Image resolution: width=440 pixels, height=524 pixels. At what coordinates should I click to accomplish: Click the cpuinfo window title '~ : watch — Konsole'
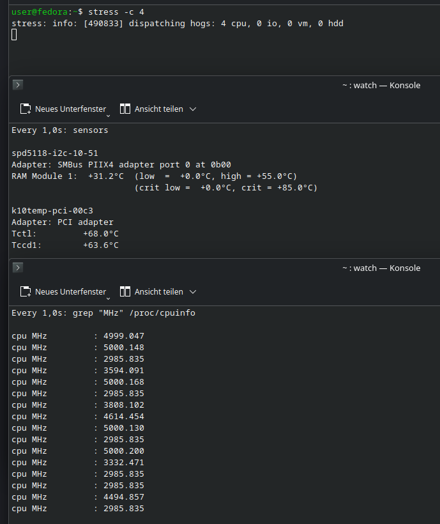pos(381,268)
